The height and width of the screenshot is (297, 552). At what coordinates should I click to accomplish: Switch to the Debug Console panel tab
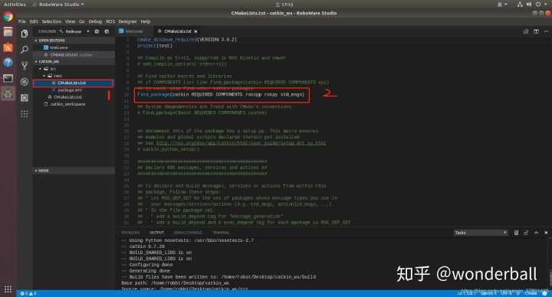click(188, 233)
